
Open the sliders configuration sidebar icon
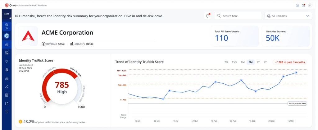point(7,112)
